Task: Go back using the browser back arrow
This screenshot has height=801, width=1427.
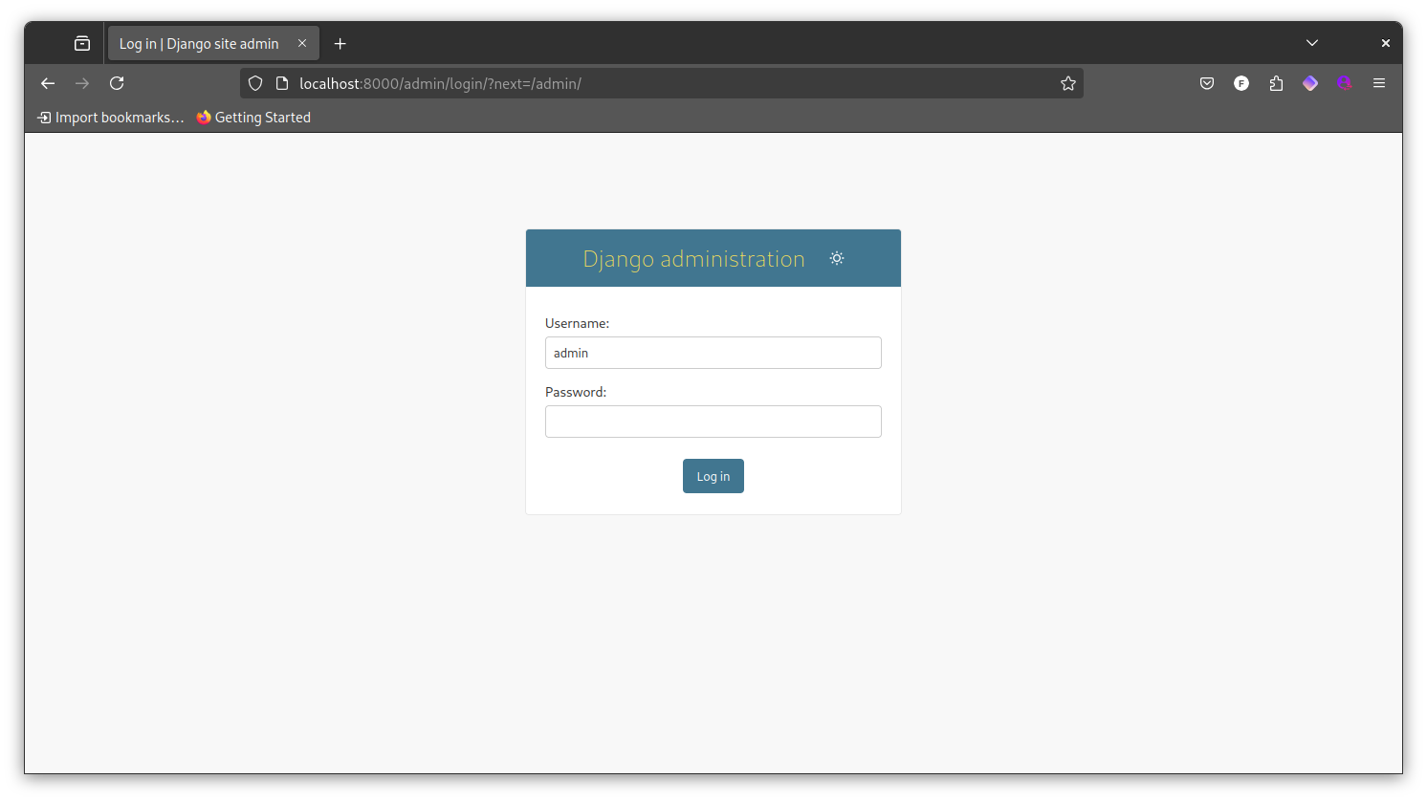Action: point(48,83)
